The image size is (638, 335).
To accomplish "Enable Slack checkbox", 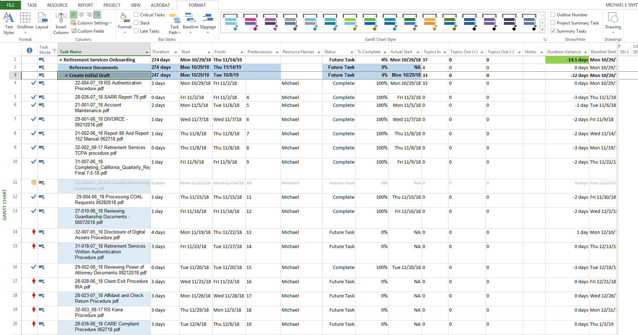I will [136, 23].
